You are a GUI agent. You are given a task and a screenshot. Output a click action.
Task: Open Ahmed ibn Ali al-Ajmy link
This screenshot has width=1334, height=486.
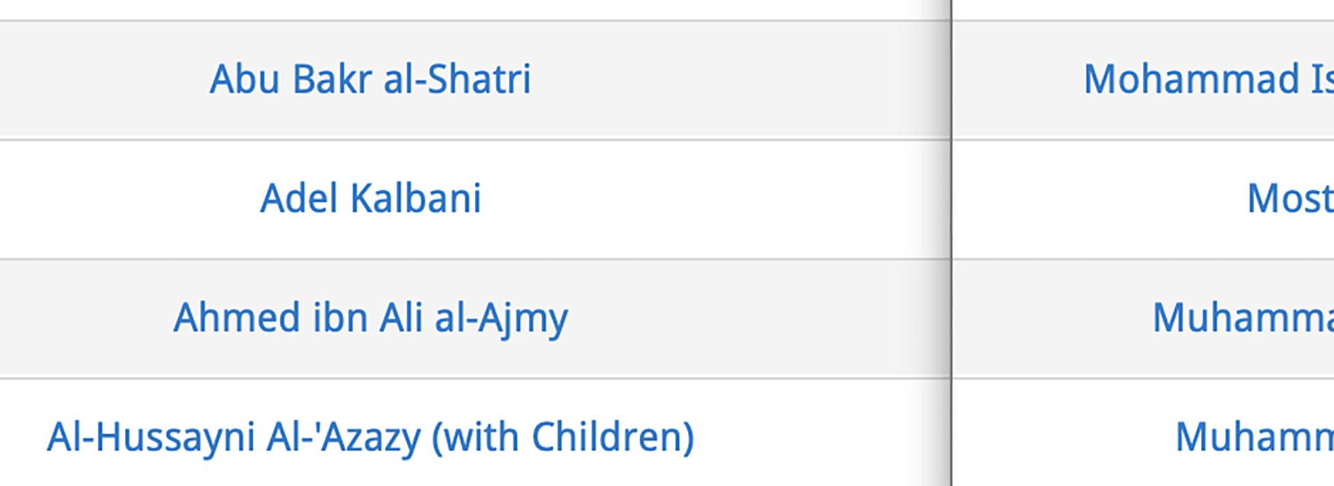[x=371, y=318]
